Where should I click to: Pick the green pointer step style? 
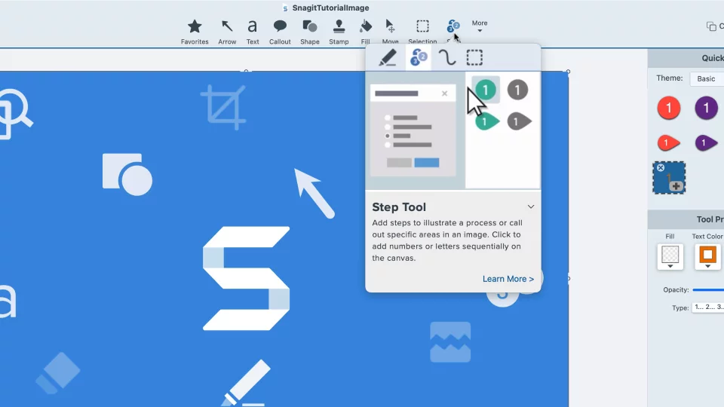click(x=487, y=122)
